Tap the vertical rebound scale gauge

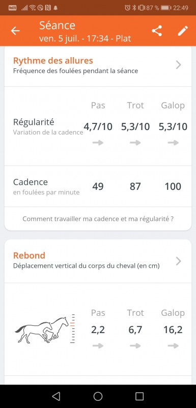pyautogui.click(x=73, y=329)
